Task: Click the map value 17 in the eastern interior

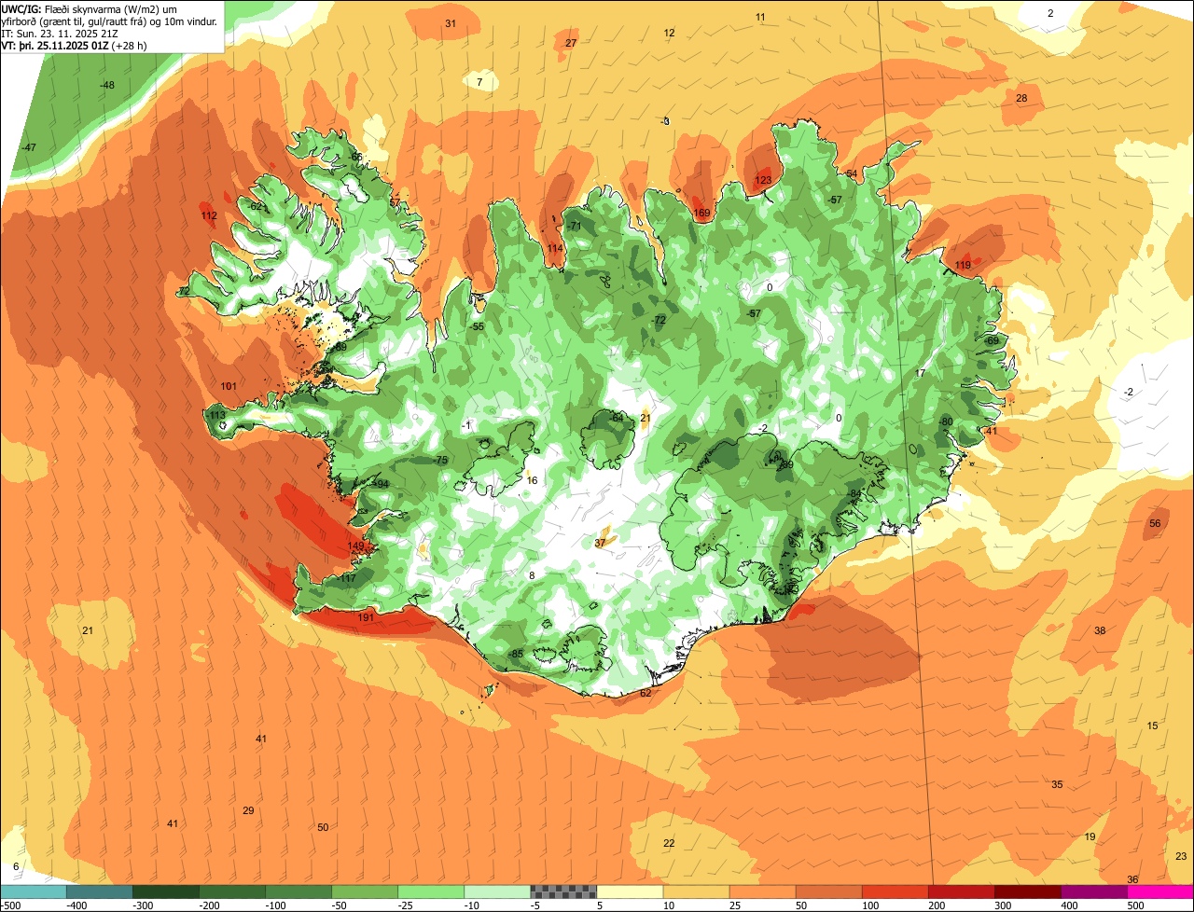Action: click(x=920, y=373)
